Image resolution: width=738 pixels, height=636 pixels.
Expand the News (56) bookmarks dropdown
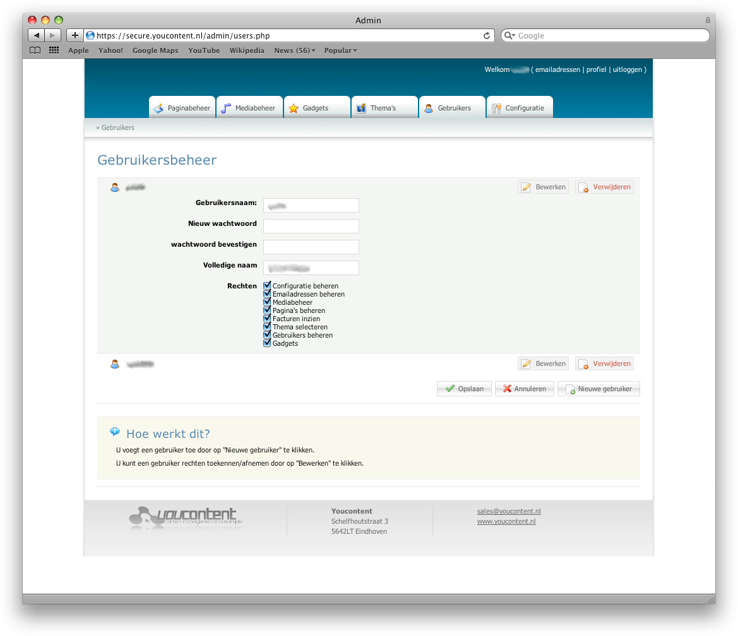pos(295,50)
